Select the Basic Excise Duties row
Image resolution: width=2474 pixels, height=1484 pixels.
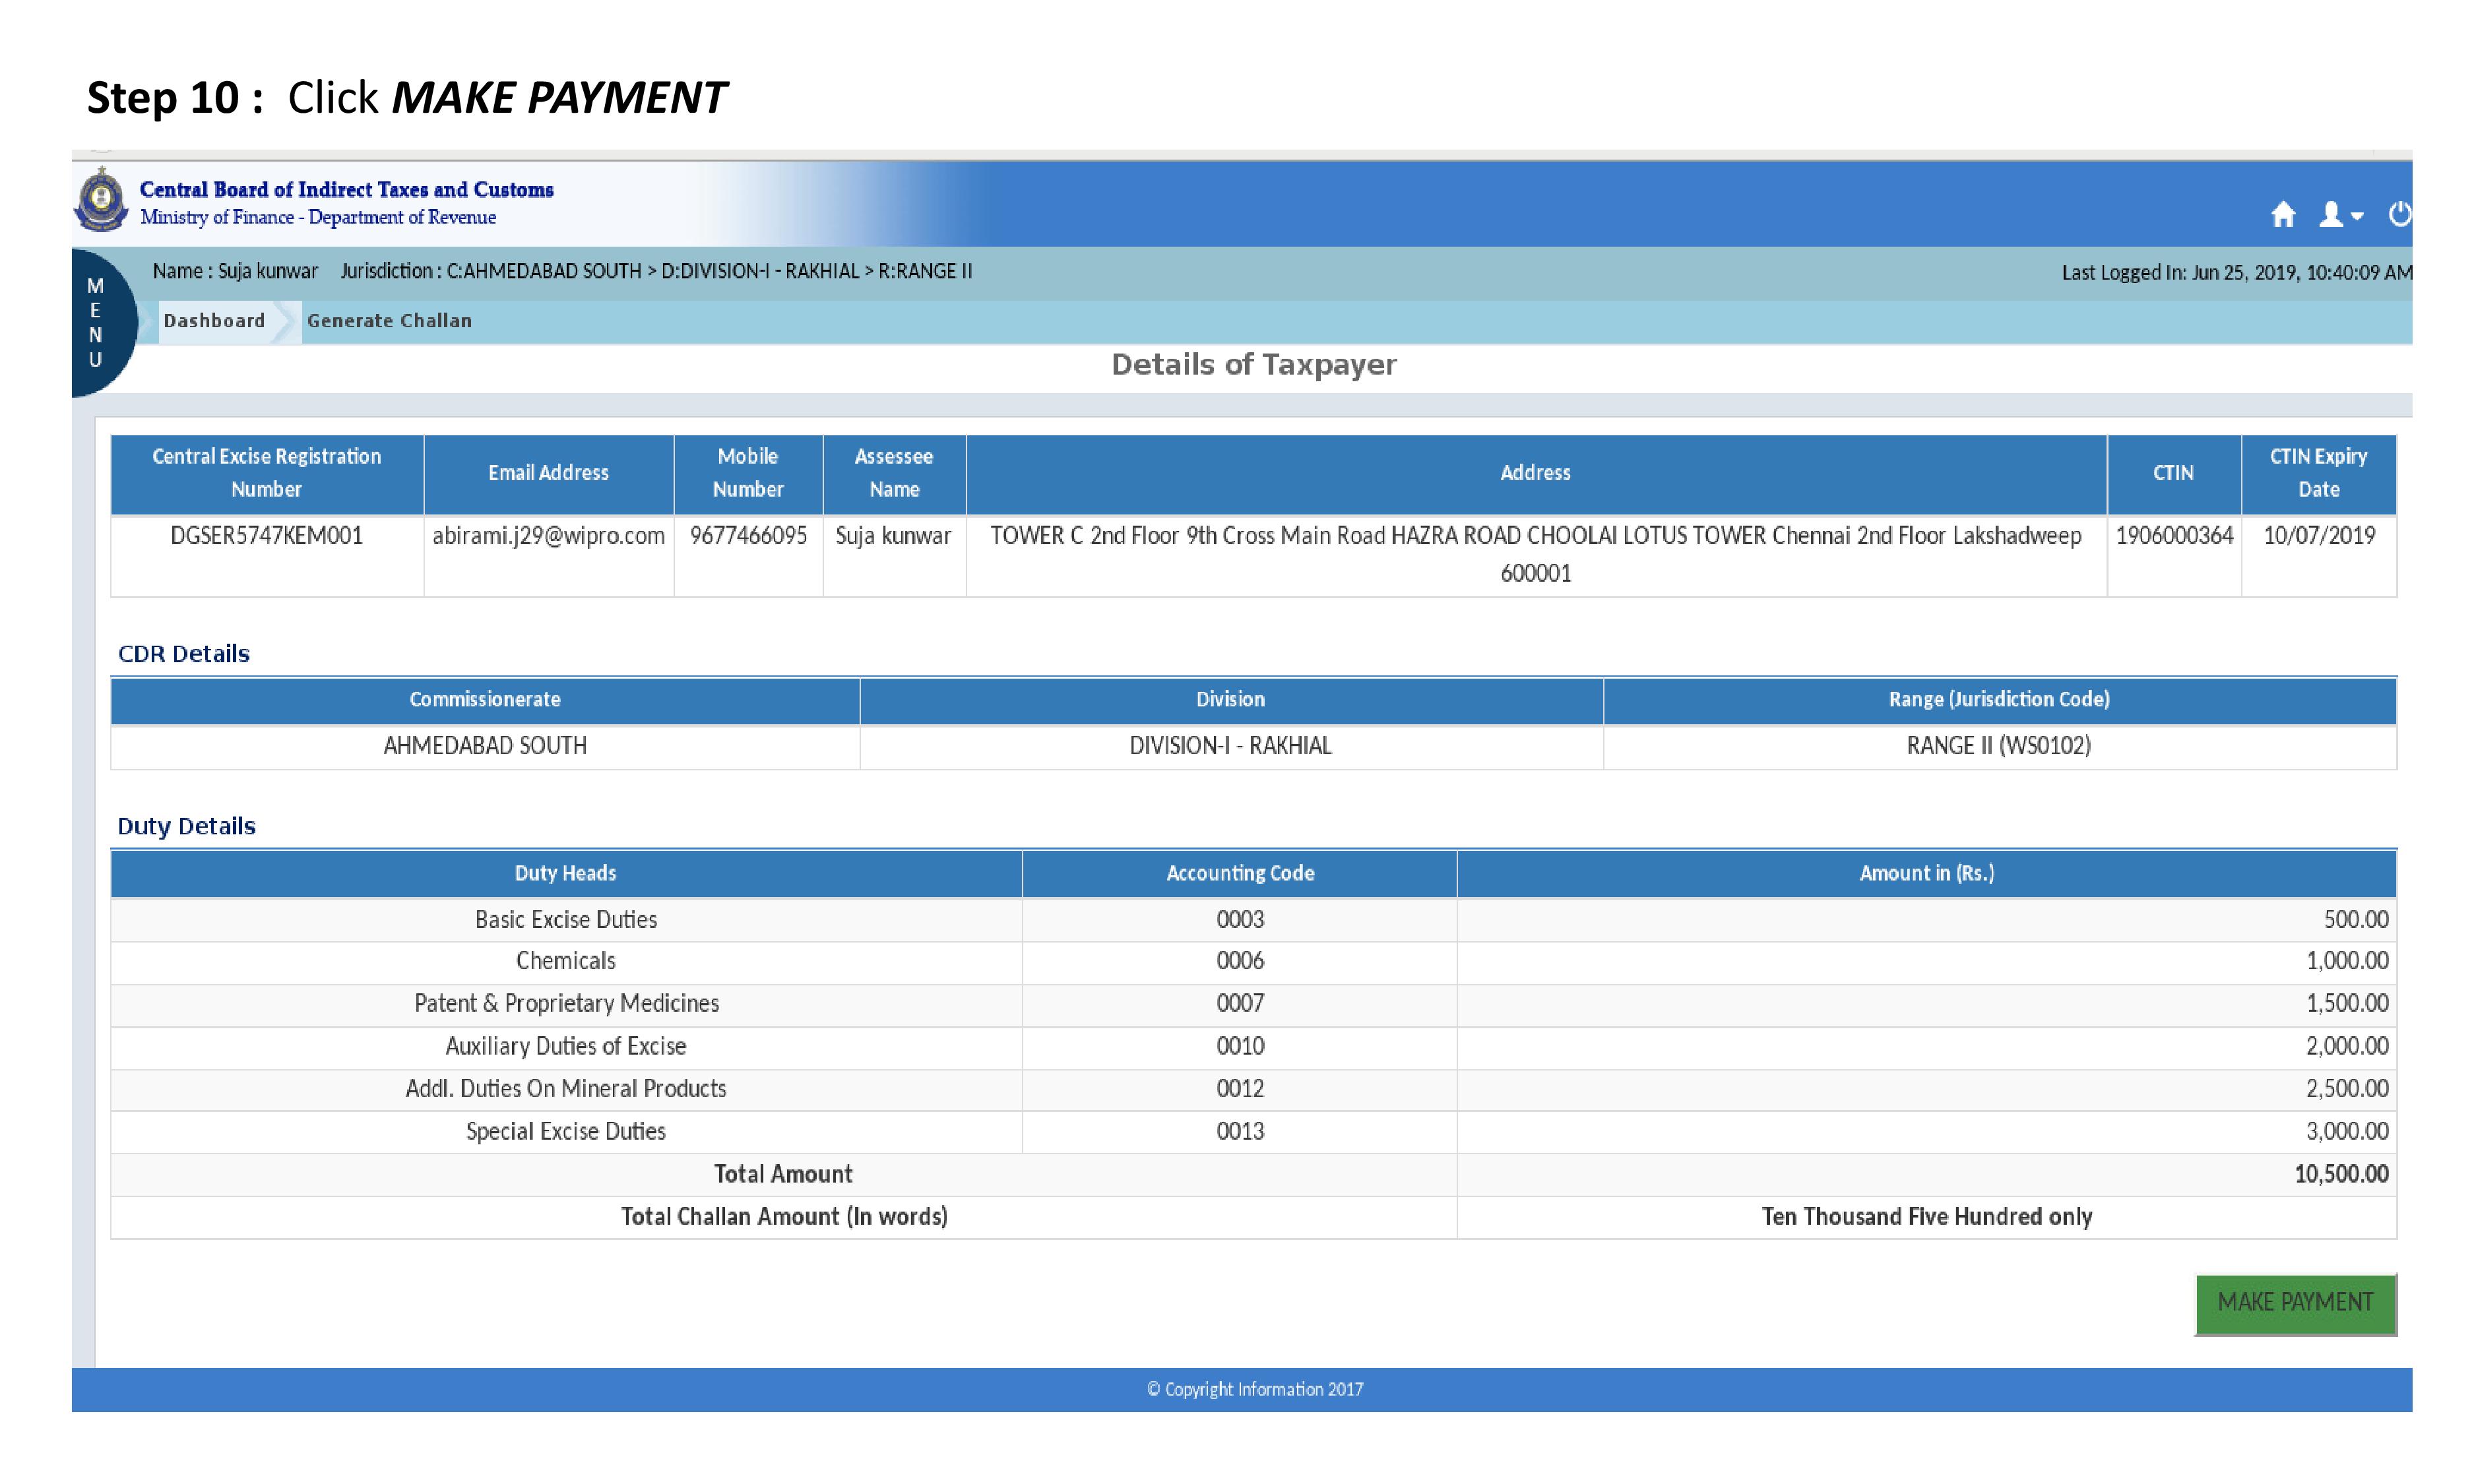(1253, 920)
